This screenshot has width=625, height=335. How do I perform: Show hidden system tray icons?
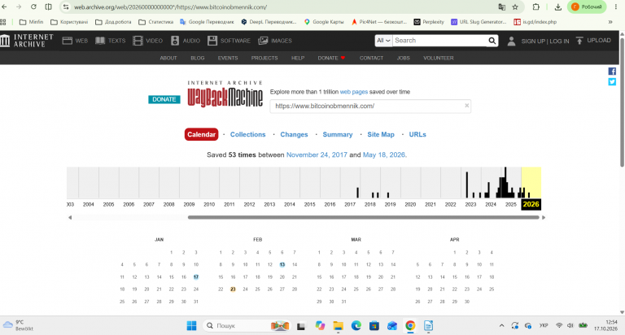point(501,326)
